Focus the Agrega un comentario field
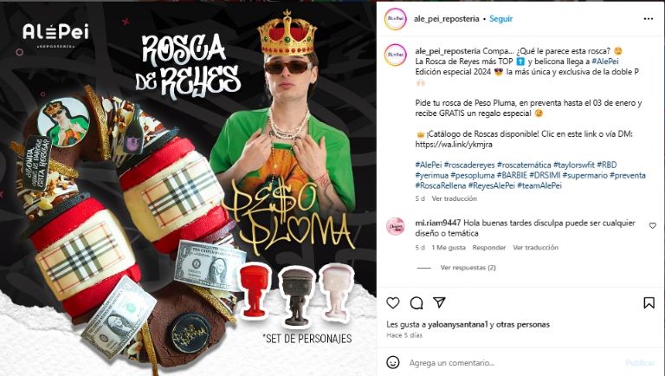The width and height of the screenshot is (665, 376). 513,363
